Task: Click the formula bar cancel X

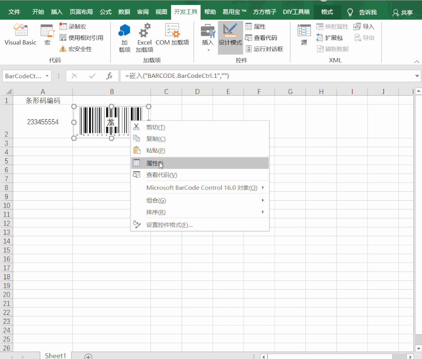Action: (75, 76)
